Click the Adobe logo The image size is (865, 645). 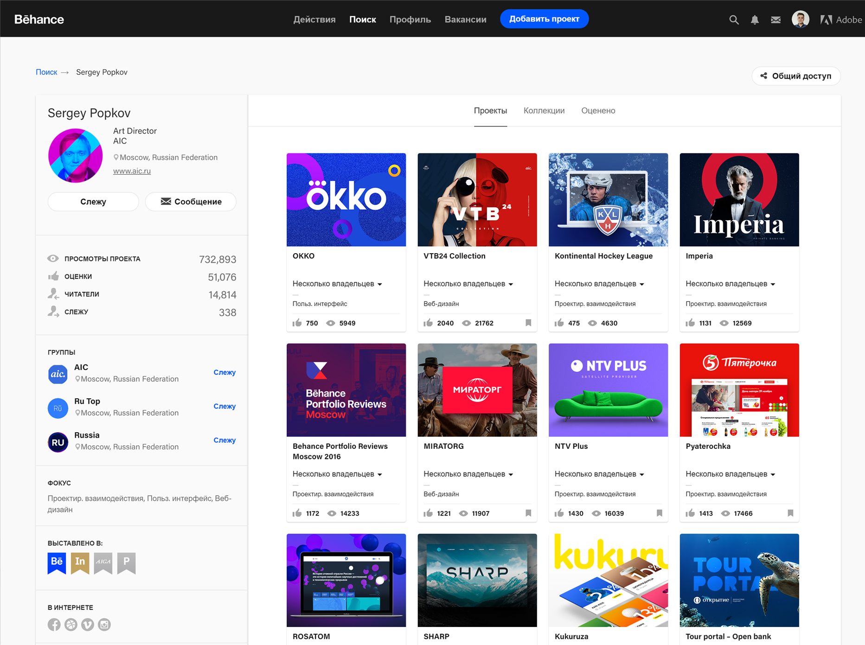pyautogui.click(x=841, y=19)
